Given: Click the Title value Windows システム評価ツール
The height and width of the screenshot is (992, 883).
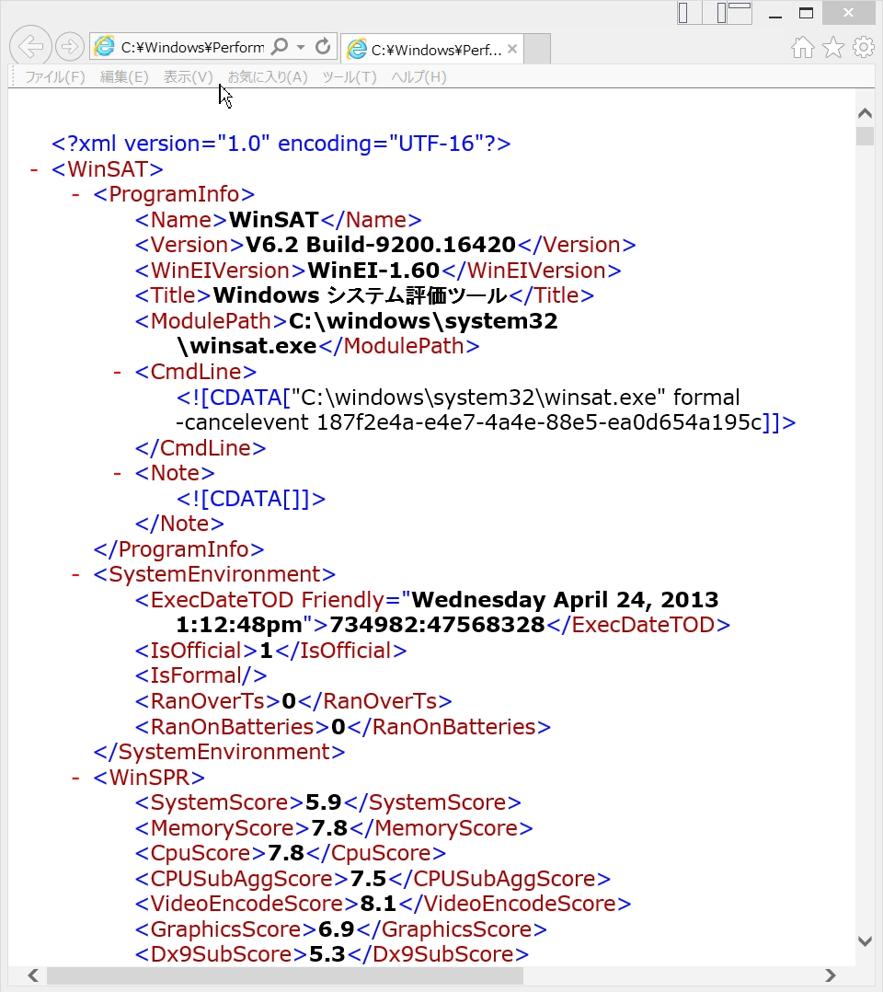Looking at the screenshot, I should (x=360, y=295).
